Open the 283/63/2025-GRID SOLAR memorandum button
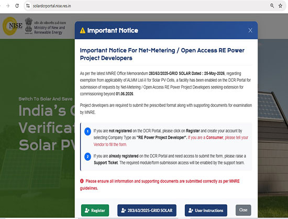Viewport: 288px width, 219px height. [x=147, y=211]
